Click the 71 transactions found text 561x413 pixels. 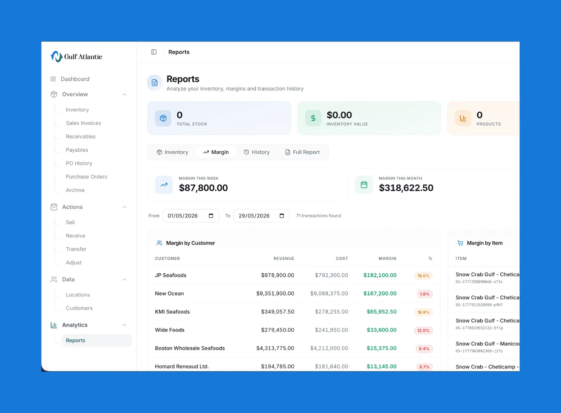point(319,216)
